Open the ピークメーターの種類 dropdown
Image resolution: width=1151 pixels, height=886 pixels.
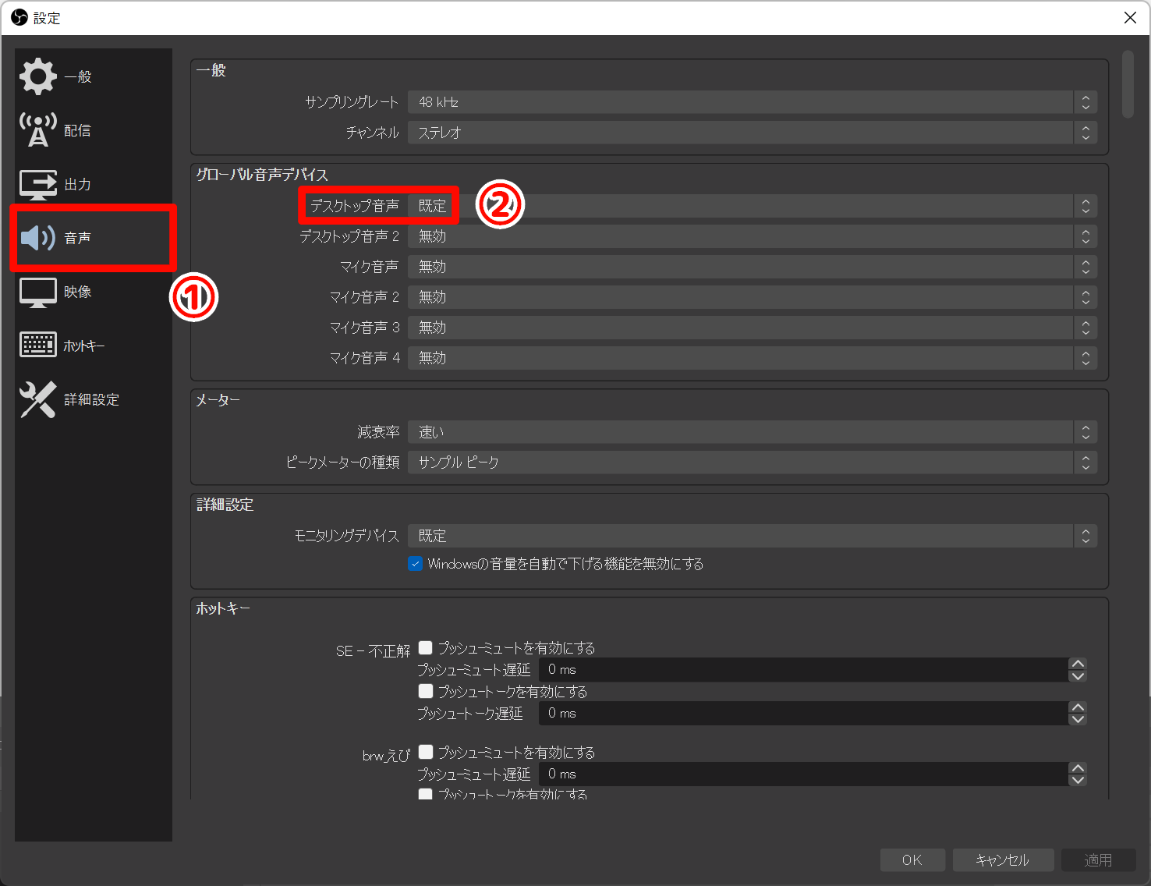(753, 462)
